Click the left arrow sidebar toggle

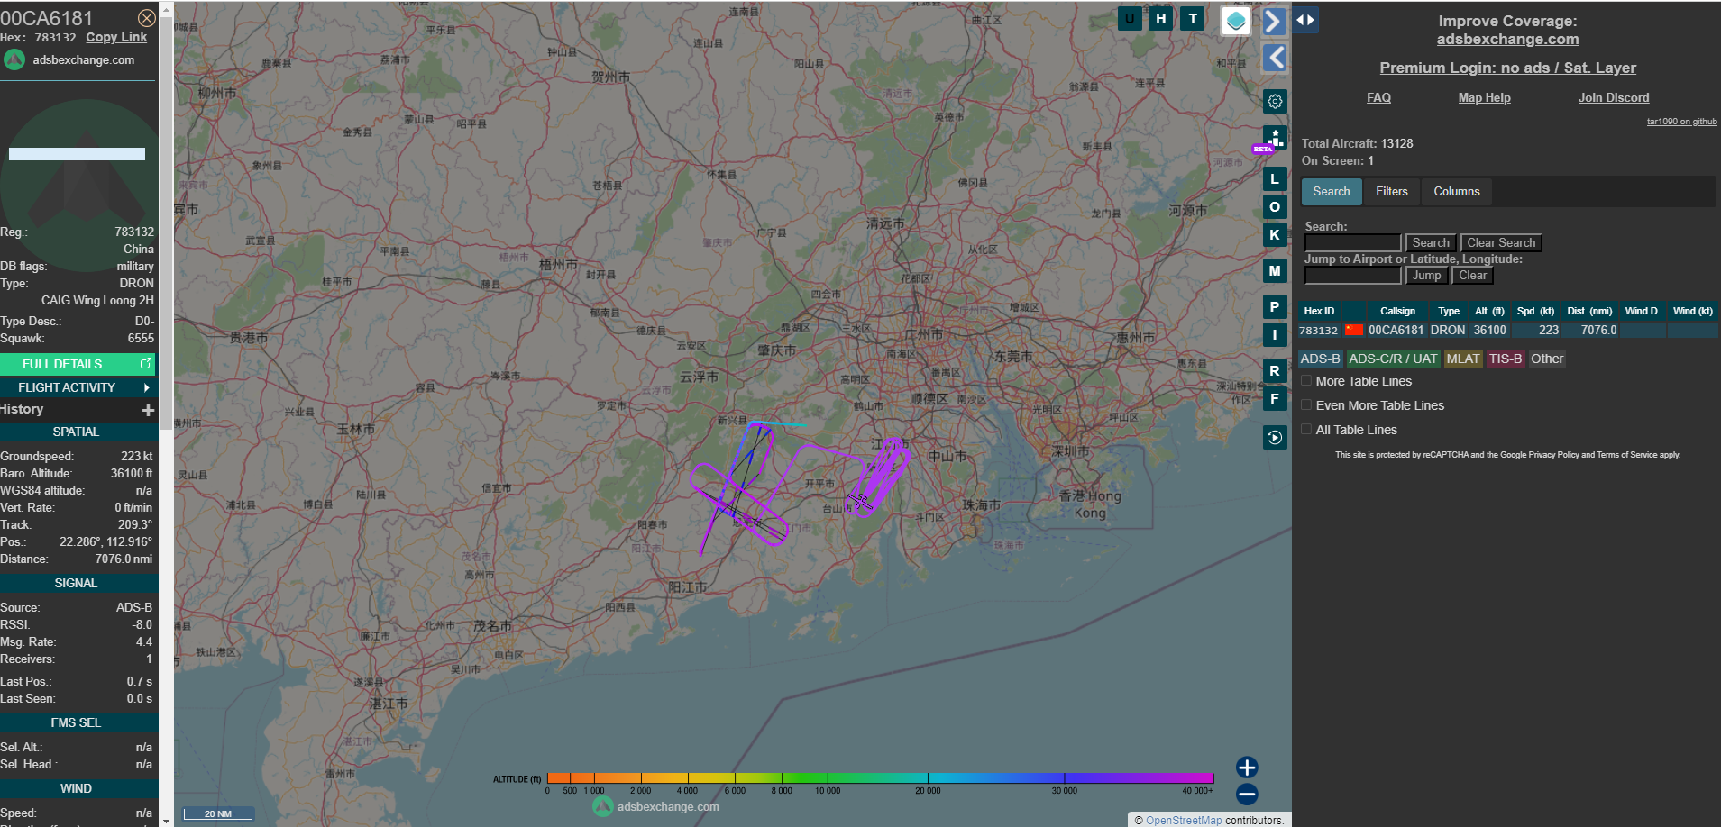(x=1274, y=58)
